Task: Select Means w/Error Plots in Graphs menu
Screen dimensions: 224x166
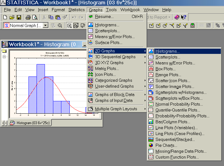Action: click(x=117, y=37)
